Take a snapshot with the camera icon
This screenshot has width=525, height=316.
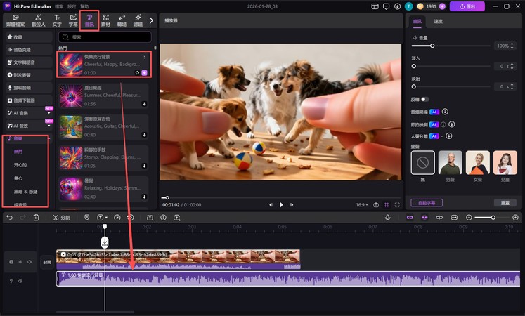click(x=376, y=204)
